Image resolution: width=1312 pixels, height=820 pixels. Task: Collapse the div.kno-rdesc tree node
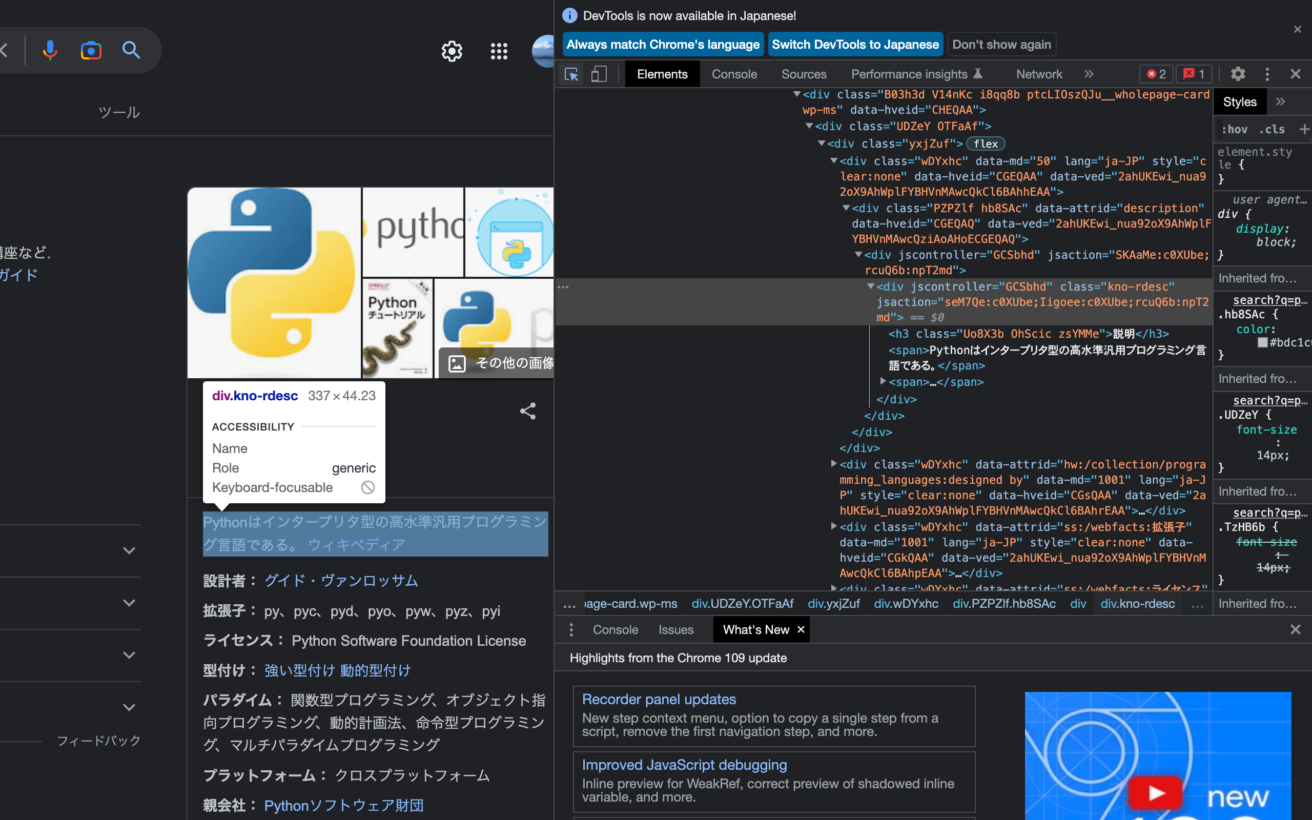(871, 286)
